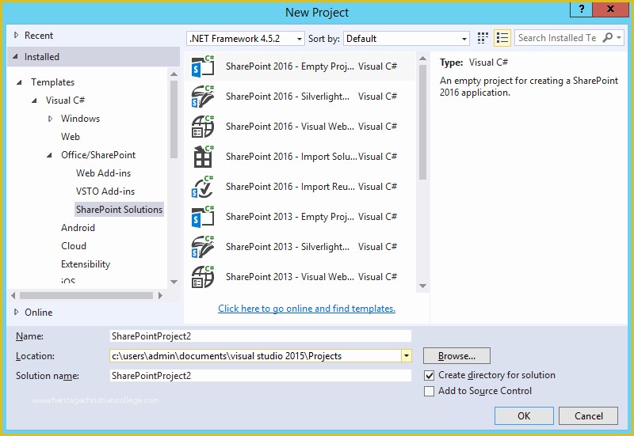Select the Cloud category
634x436 pixels.
coord(73,246)
